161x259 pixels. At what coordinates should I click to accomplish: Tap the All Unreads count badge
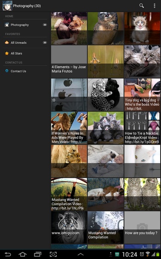click(x=45, y=43)
